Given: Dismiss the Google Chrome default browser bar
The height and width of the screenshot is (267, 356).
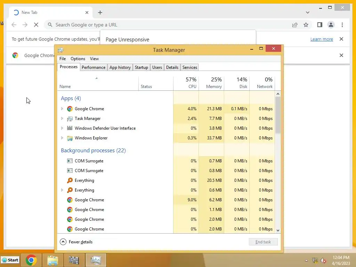Looking at the screenshot, I should [x=341, y=55].
